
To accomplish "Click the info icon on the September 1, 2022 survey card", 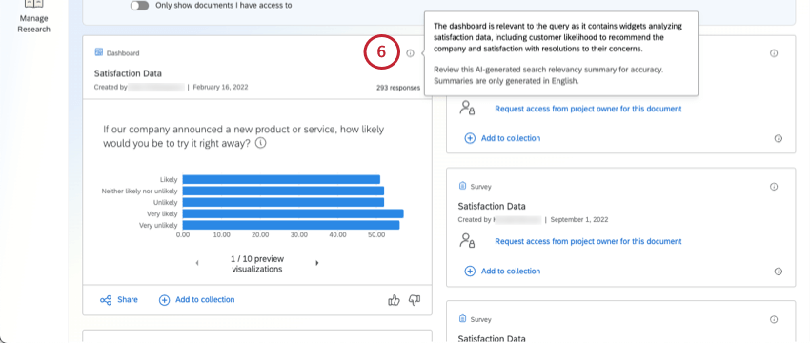I will pos(774,187).
